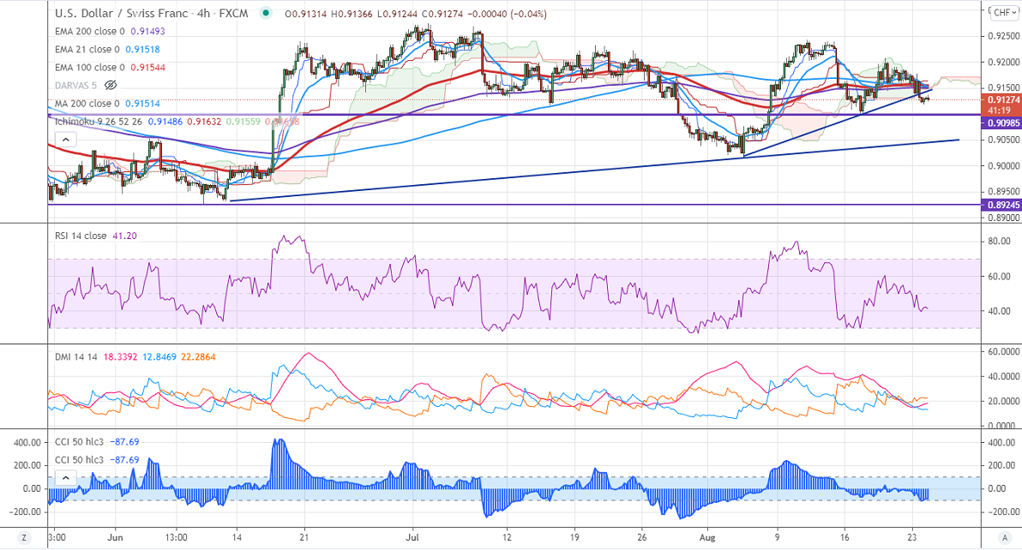The width and height of the screenshot is (1022, 550).
Task: Click the 0.89245 horizontal line price label
Action: 1003,205
